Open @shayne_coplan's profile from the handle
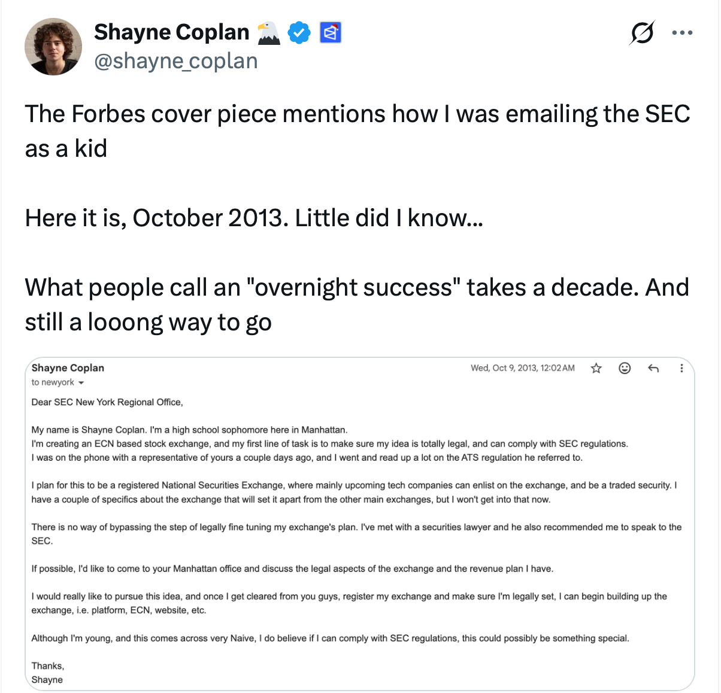Screen dimensions: 721x693 click(175, 60)
